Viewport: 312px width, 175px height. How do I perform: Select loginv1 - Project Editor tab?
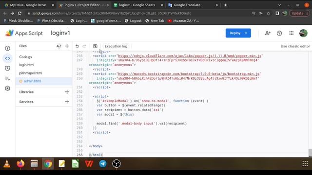click(x=84, y=5)
